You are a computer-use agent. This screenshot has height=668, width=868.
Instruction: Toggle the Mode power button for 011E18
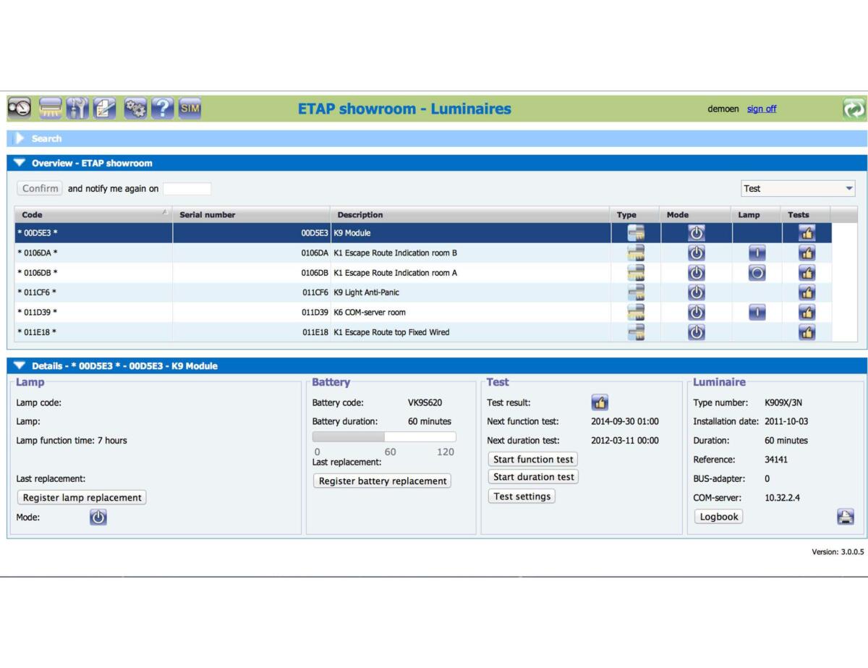(696, 332)
